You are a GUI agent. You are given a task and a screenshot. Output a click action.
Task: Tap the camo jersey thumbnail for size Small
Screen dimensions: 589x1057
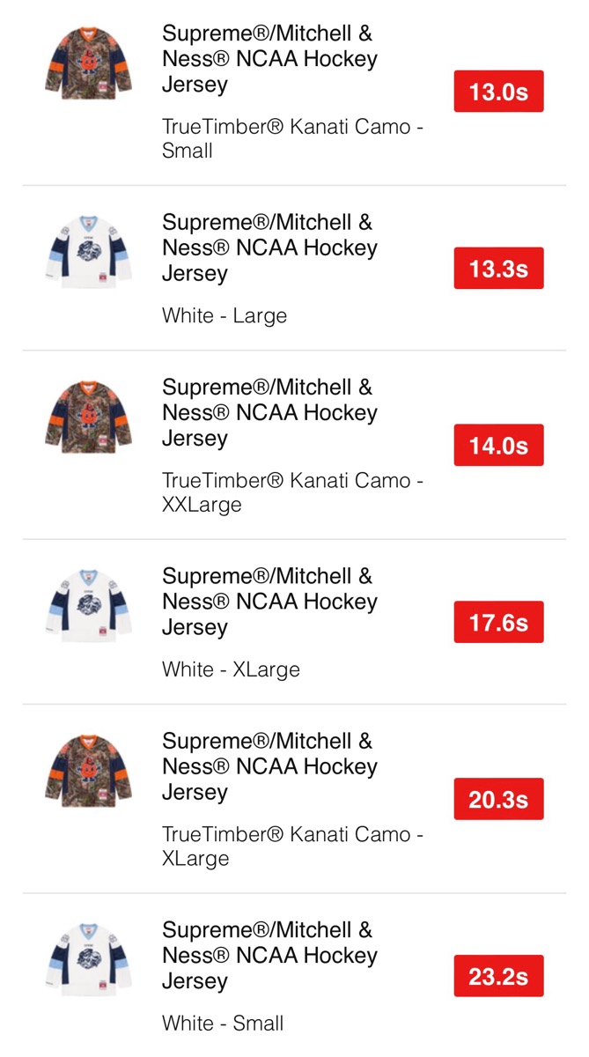coord(88,62)
